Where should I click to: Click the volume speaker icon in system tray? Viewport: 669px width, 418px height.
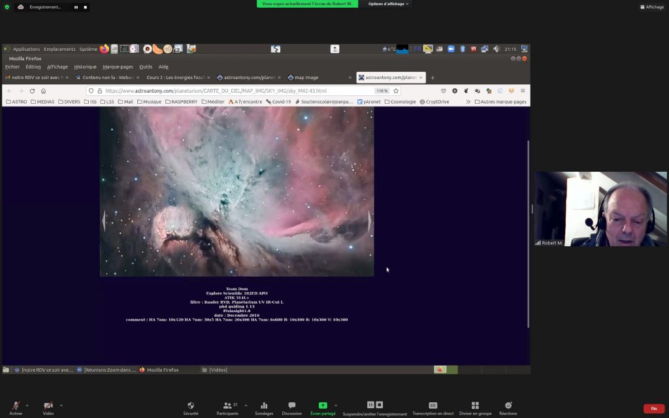click(x=496, y=49)
